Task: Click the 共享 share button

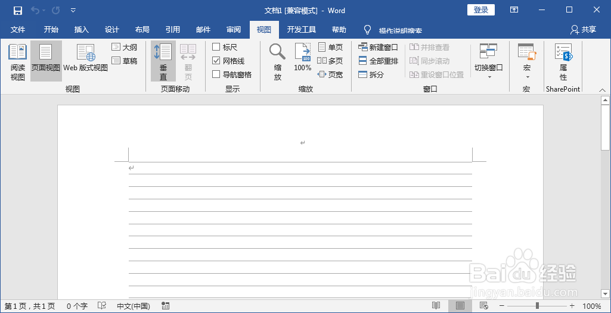Action: click(x=584, y=30)
